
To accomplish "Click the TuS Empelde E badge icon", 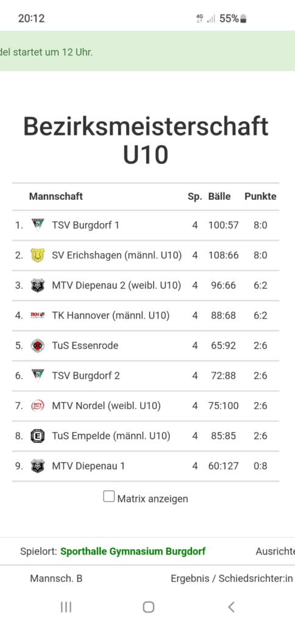I will (x=37, y=436).
